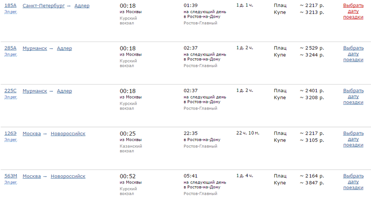Select 'Выбрать дату поездки' for train 126Э
The image size is (371, 207).
[353, 139]
